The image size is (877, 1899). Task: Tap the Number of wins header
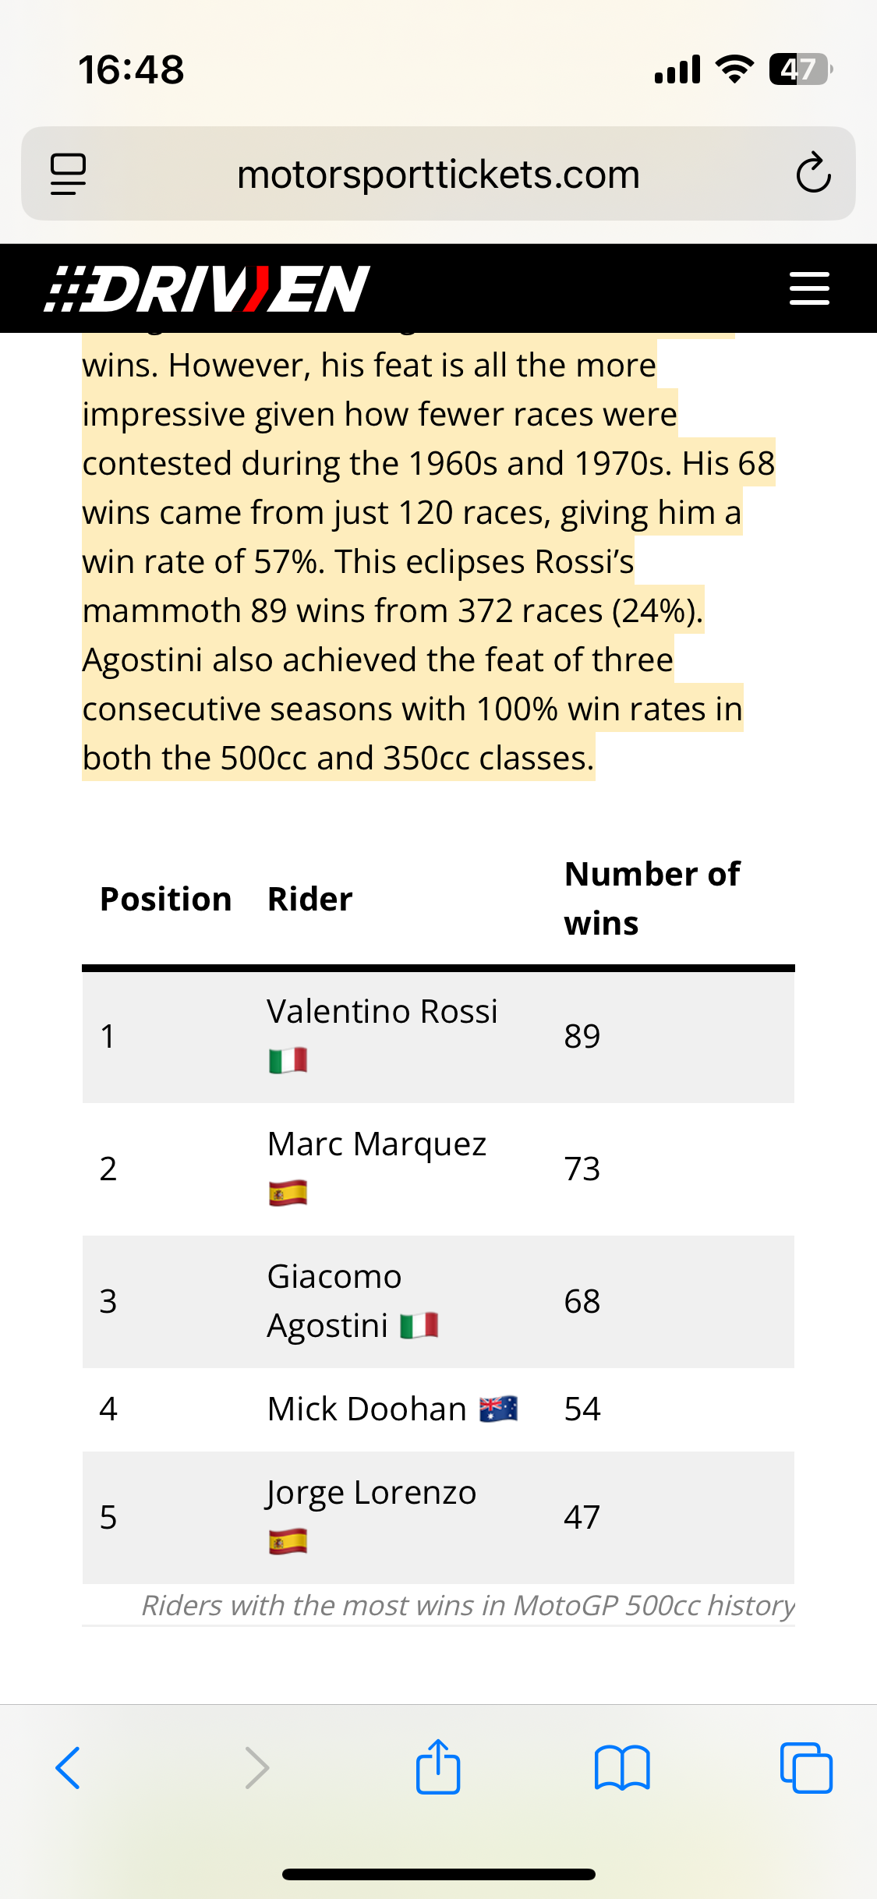click(x=652, y=898)
